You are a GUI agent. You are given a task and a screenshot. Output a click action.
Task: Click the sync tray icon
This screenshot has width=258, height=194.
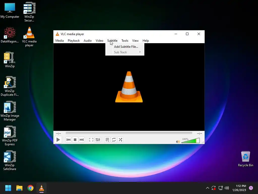pyautogui.click(x=214, y=188)
